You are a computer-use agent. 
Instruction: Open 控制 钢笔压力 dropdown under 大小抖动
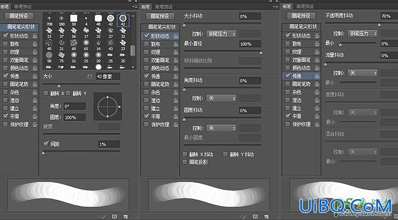tap(221, 34)
